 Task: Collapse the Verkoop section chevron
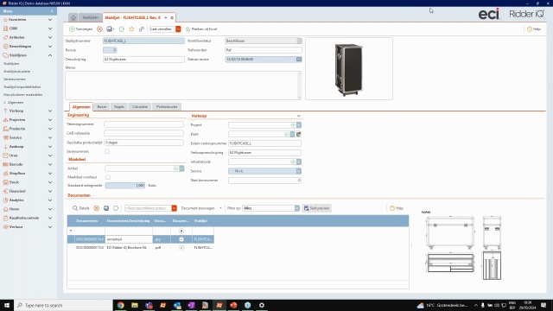pos(299,116)
